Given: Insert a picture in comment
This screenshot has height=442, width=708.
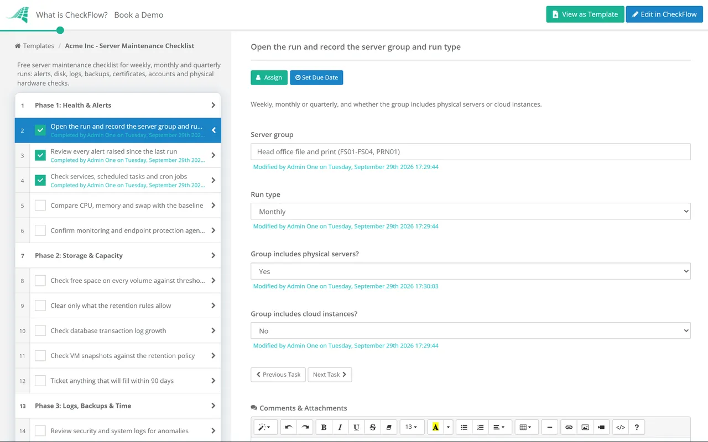Looking at the screenshot, I should pyautogui.click(x=585, y=427).
